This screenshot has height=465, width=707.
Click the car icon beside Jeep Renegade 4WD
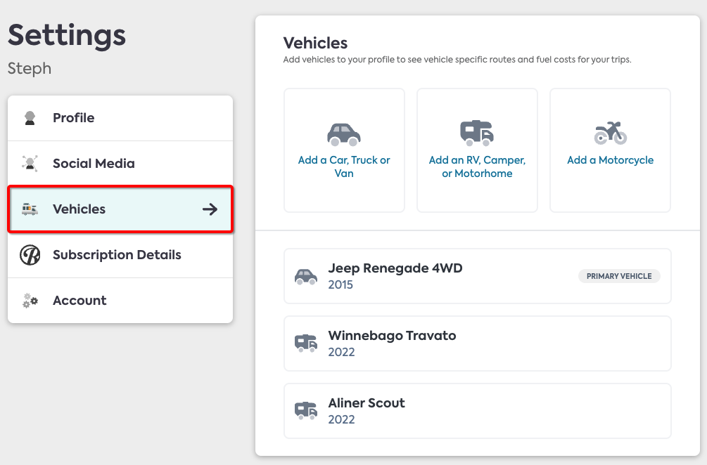[x=306, y=276]
